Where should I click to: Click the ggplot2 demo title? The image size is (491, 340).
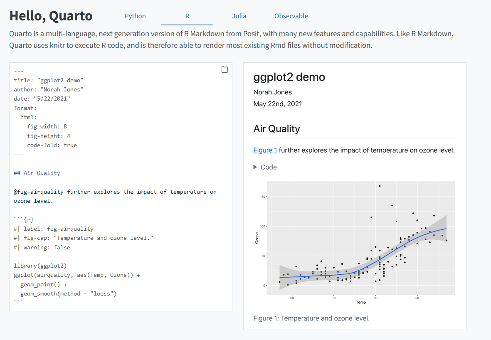289,77
